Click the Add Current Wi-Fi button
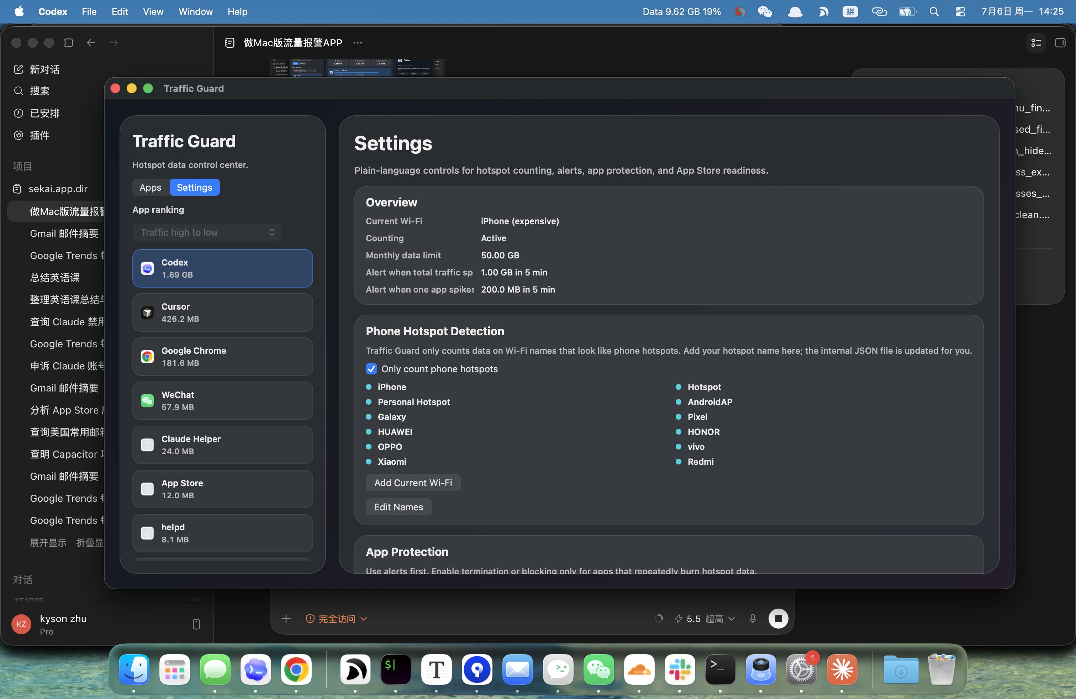 (413, 482)
